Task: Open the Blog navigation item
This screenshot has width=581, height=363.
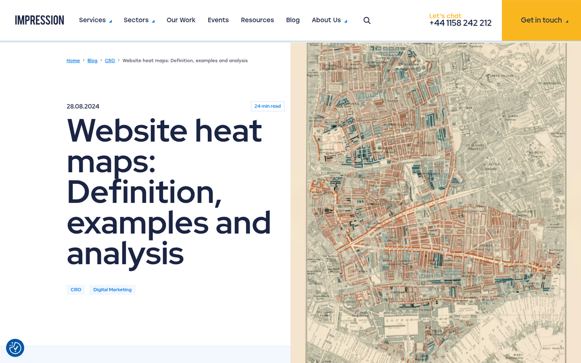Action: pos(292,20)
